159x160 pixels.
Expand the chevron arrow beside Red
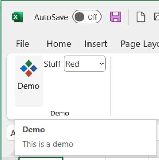102,64
